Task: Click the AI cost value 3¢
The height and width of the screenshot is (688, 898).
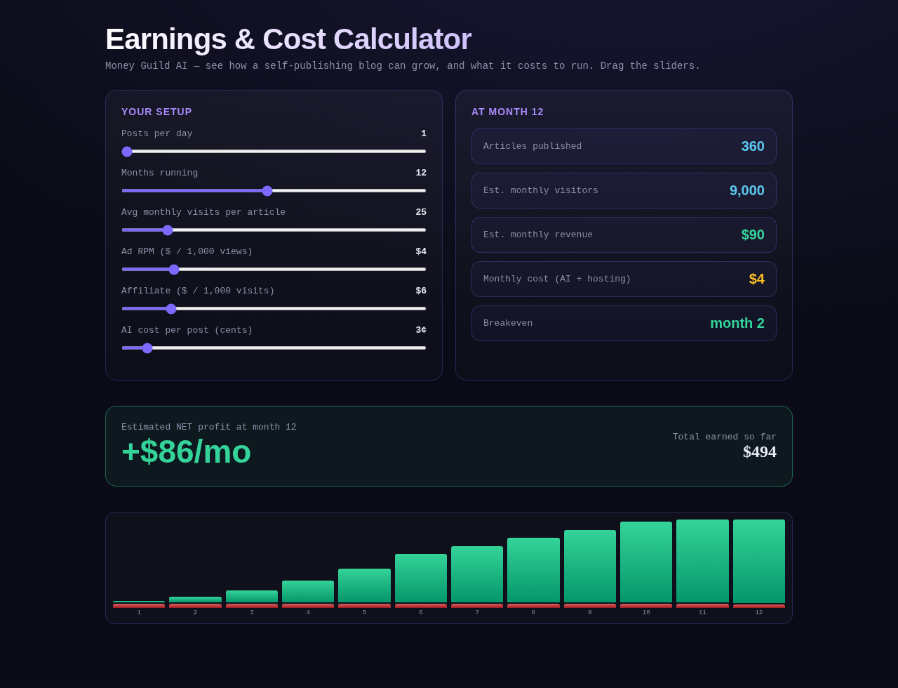Action: pos(421,330)
